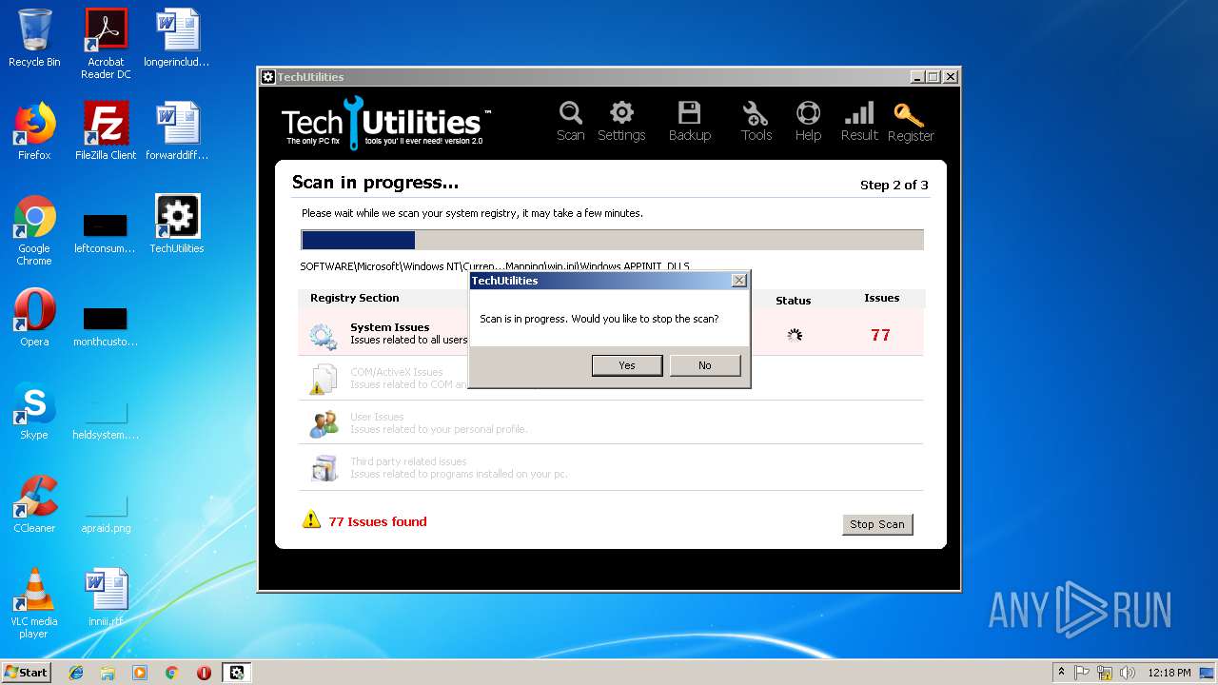Click the 'Registry Section' column header
This screenshot has height=685, width=1218.
[x=354, y=298]
